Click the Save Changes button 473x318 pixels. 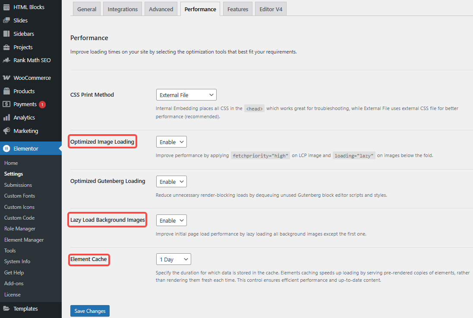click(x=90, y=311)
